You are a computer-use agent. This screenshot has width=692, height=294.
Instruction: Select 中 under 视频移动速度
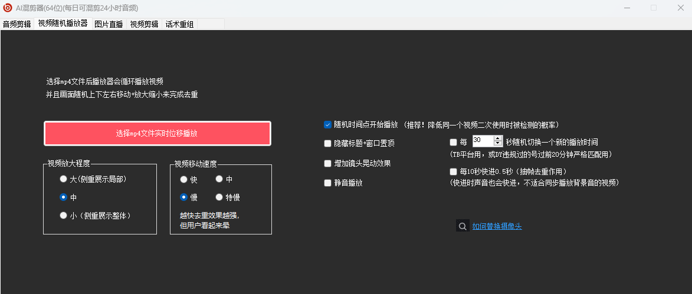[219, 179]
